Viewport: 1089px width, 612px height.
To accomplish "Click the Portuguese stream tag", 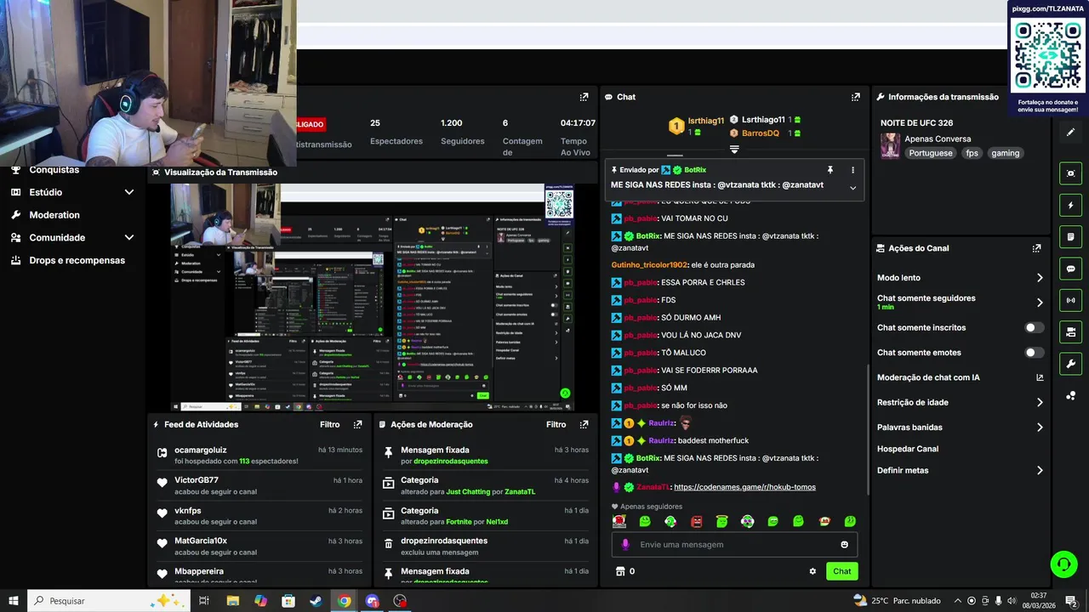I will pyautogui.click(x=930, y=153).
